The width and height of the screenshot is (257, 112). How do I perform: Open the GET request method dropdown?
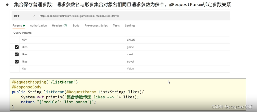point(24,16)
